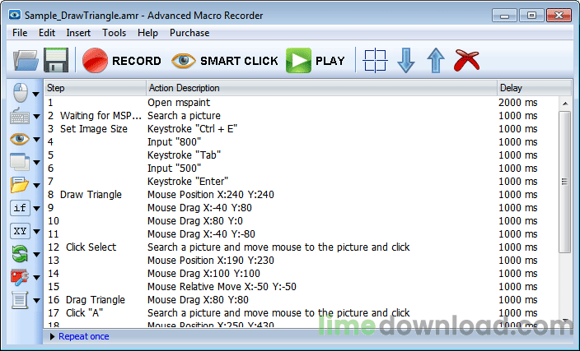Insert mouse action from sidebar mouse icon

click(20, 93)
